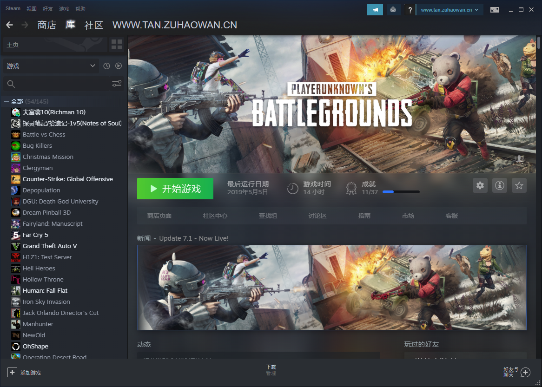The image size is (542, 387).
Task: Click the 主页 home button
Action: click(x=54, y=45)
